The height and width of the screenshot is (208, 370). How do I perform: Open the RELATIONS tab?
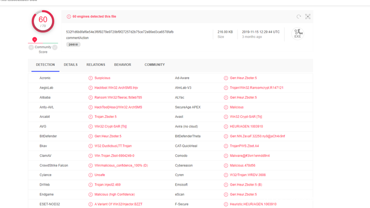[x=96, y=65]
